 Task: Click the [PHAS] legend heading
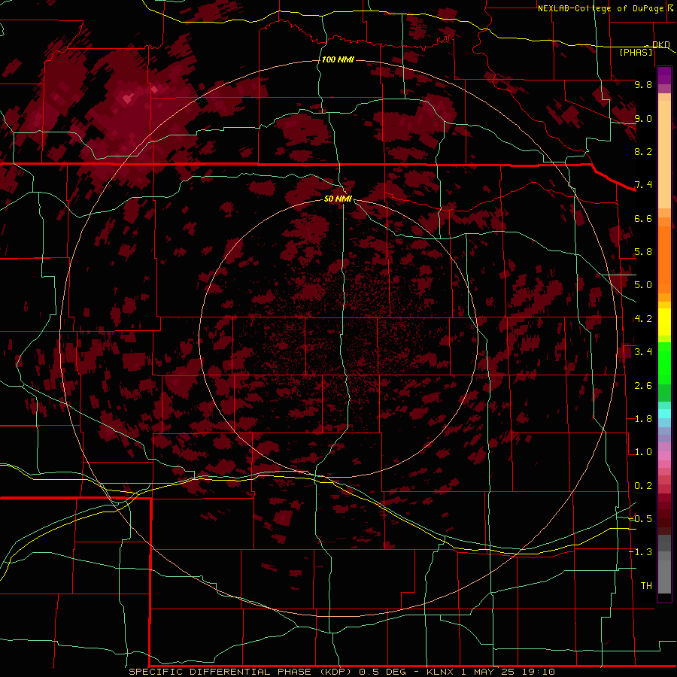(x=636, y=52)
